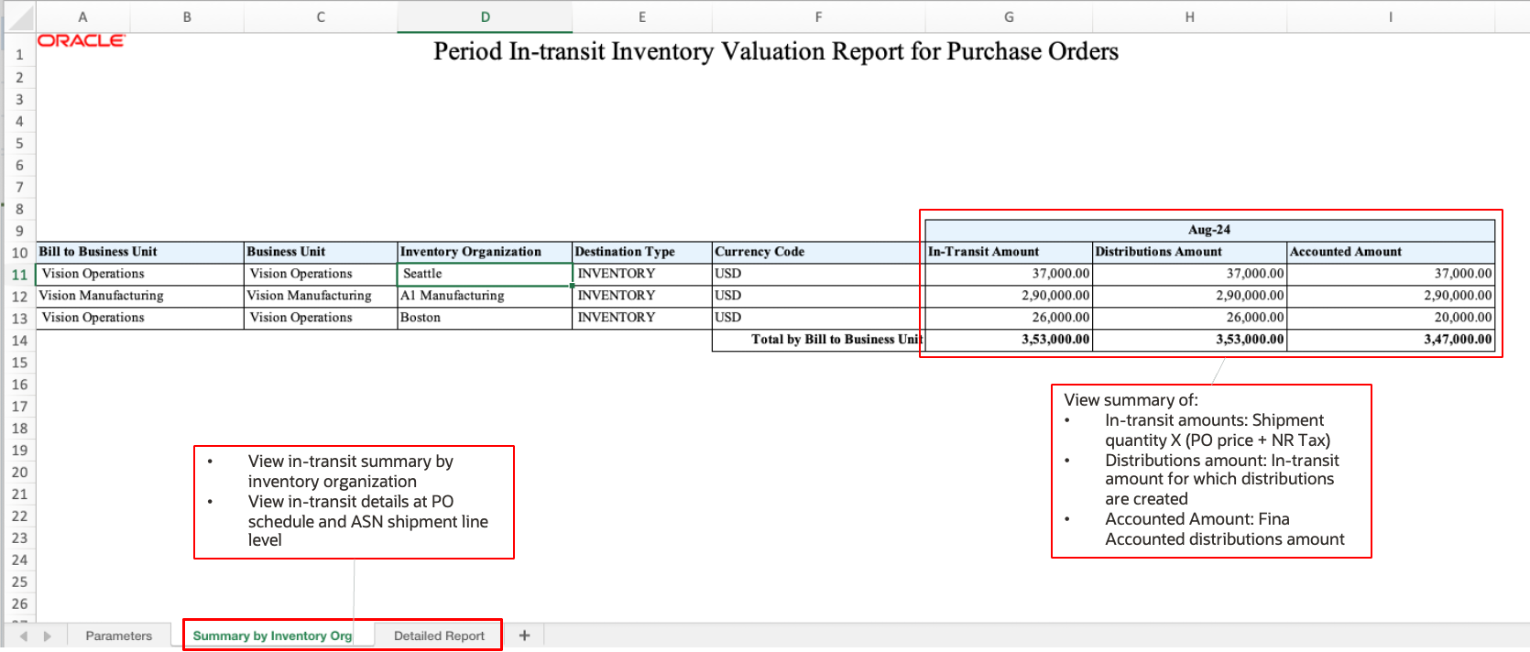Viewport: 1530px width, 652px height.
Task: Select row 14 header
Action: pos(19,341)
